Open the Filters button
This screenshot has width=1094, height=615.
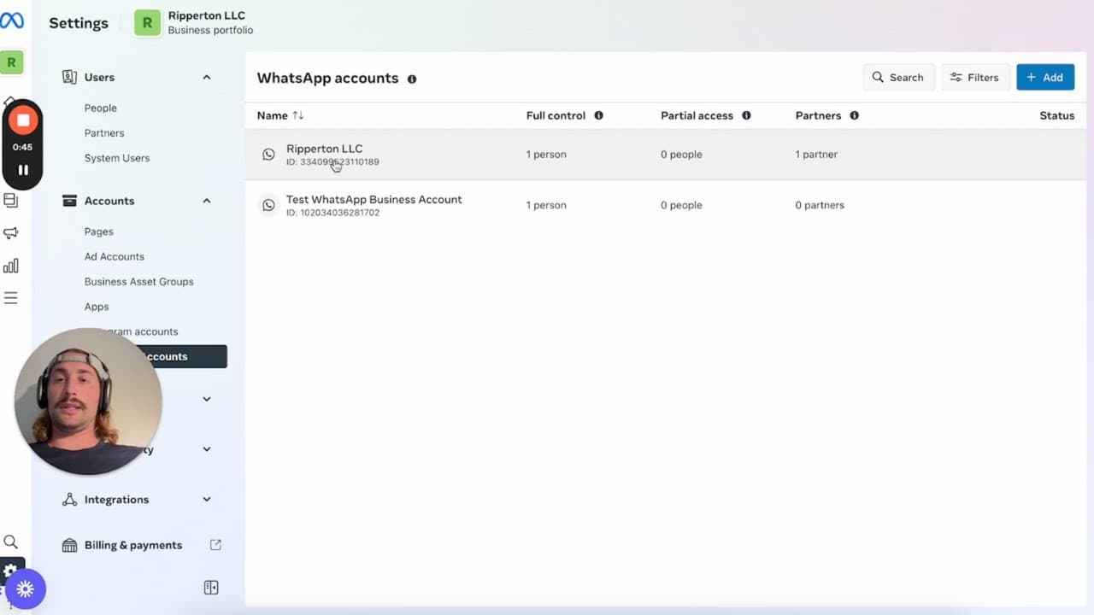tap(976, 78)
